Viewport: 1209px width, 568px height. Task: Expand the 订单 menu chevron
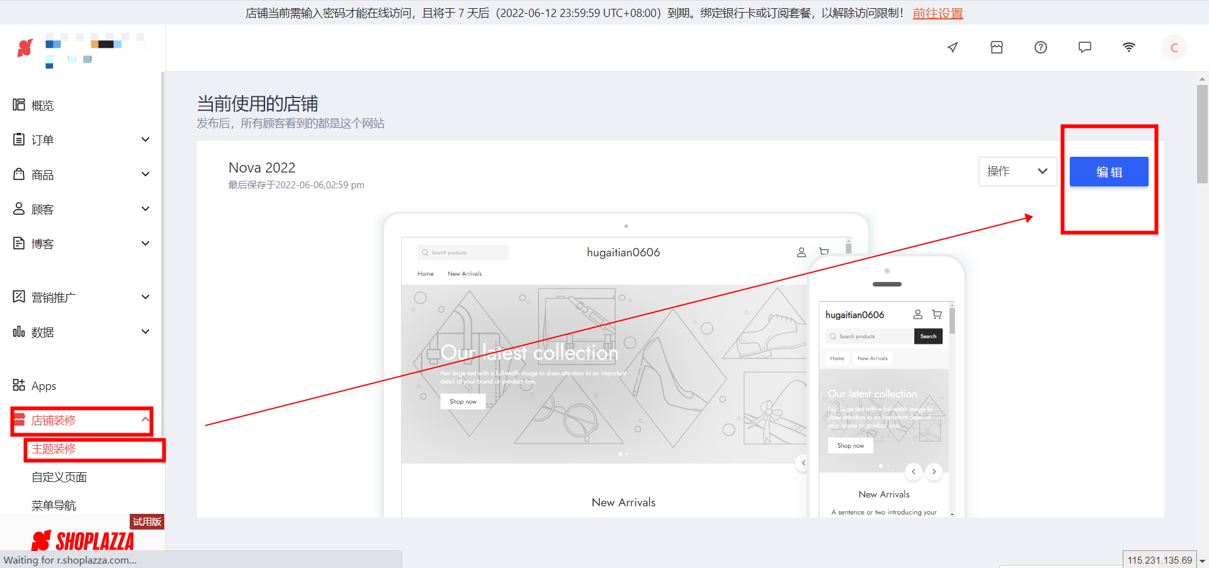pyautogui.click(x=145, y=139)
